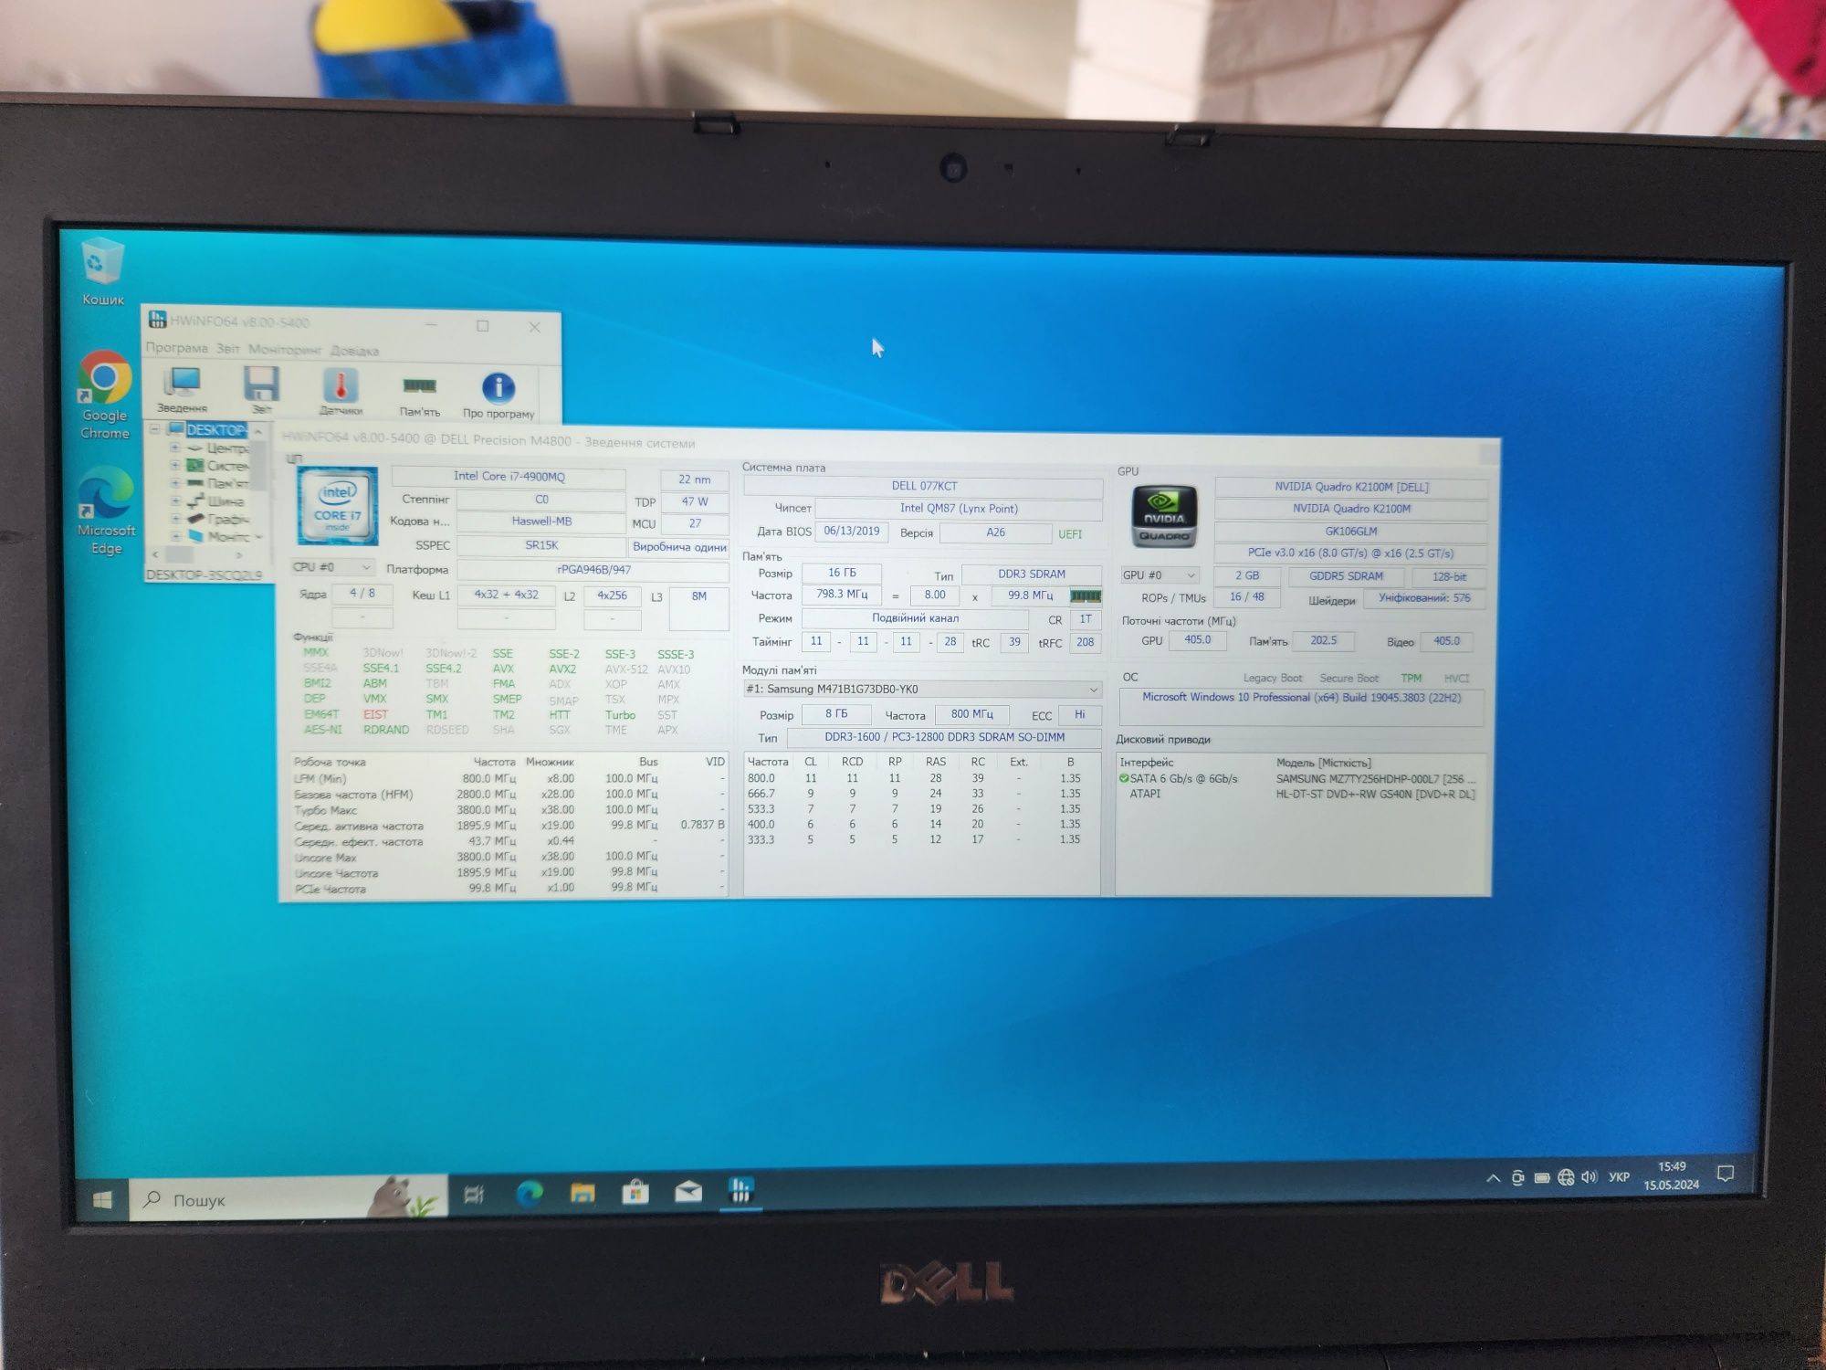Open the CPU #0 selector dropdown

click(x=333, y=567)
